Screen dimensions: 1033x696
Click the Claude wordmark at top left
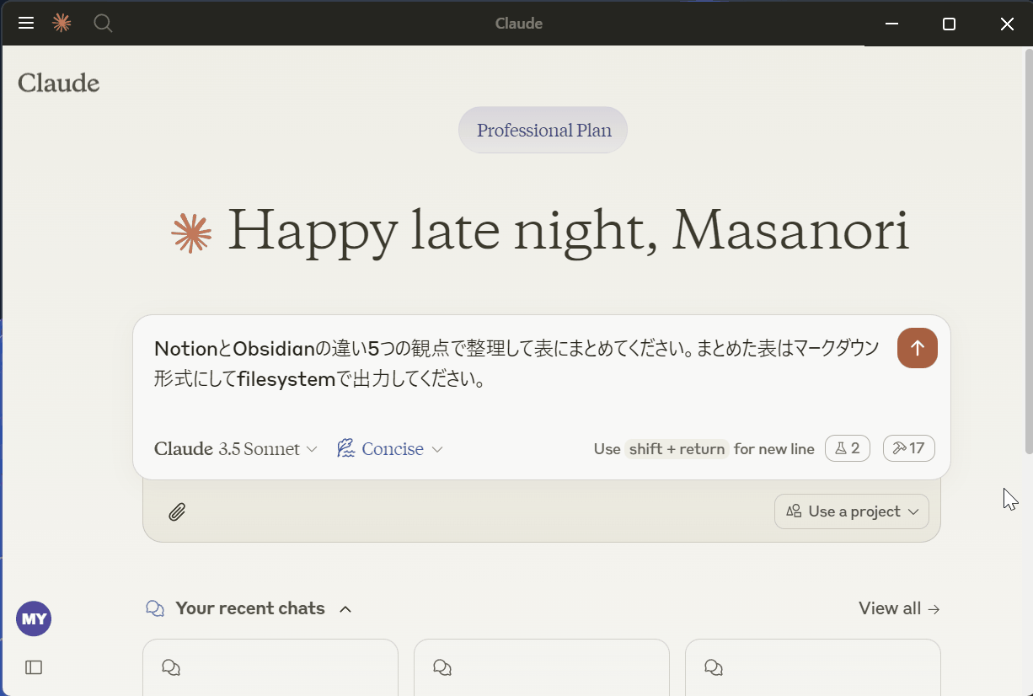point(59,83)
